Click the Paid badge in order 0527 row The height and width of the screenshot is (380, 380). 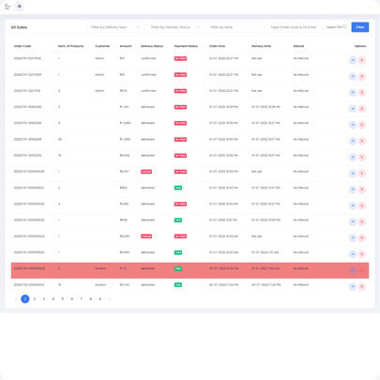178,188
